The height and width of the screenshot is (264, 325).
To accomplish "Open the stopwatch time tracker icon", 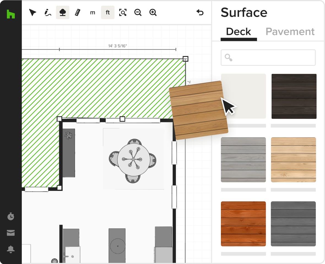I will [11, 216].
